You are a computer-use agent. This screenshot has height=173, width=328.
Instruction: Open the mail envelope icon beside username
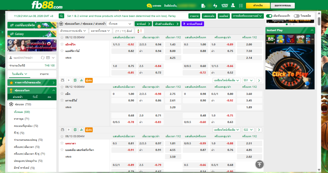(48, 58)
